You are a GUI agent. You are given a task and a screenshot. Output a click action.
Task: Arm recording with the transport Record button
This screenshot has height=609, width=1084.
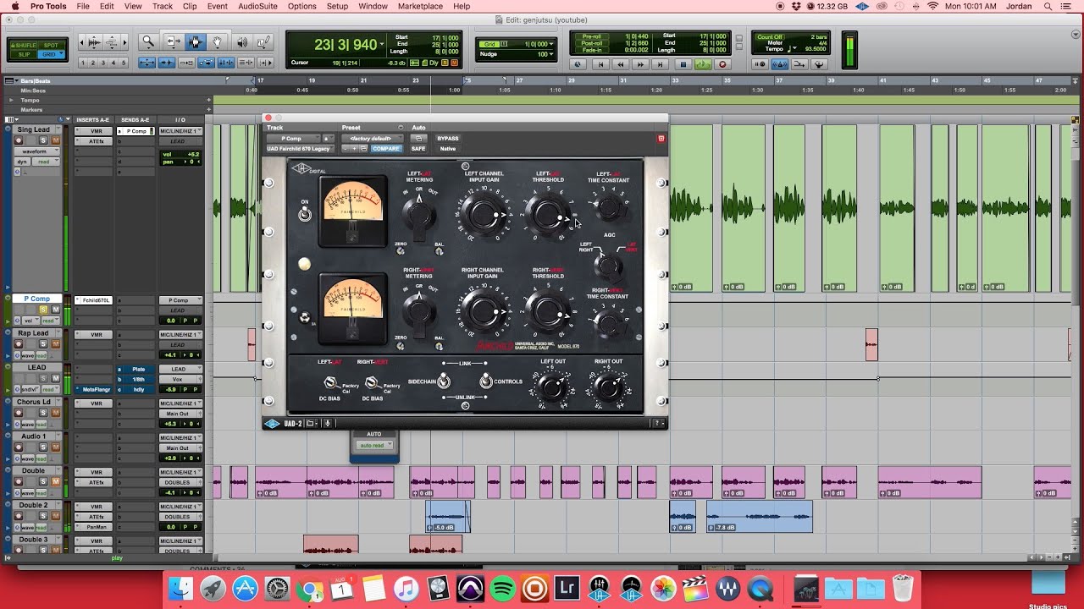(x=722, y=64)
